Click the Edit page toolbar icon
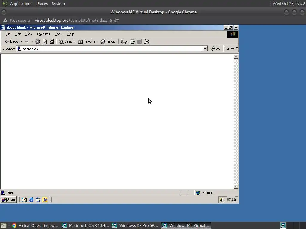 point(140,41)
